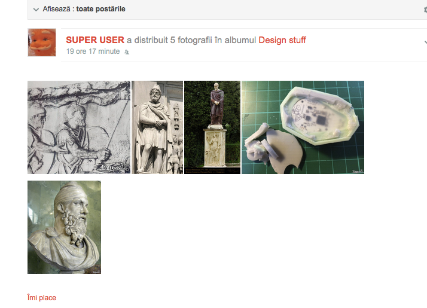Image resolution: width=427 pixels, height=308 pixels.
Task: Open the toate postările filter dropdown
Action: click(x=100, y=9)
